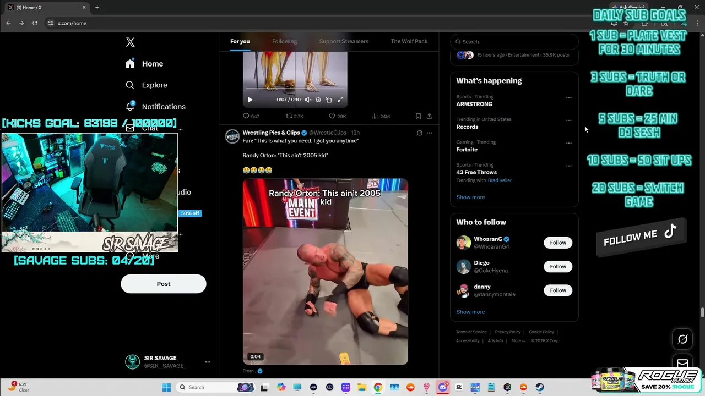Click the X search field
705x396 pixels.
[514, 42]
